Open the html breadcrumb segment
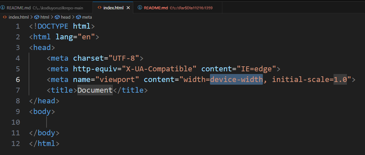This screenshot has height=155, width=365. point(45,17)
